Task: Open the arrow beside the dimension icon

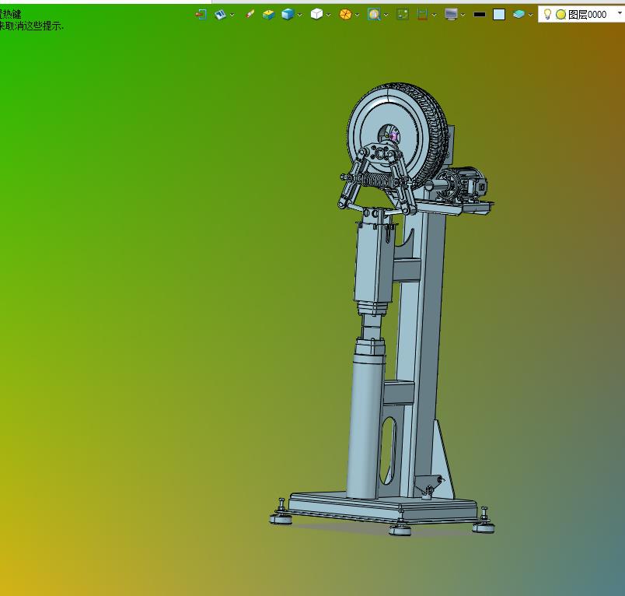Action: click(x=434, y=15)
